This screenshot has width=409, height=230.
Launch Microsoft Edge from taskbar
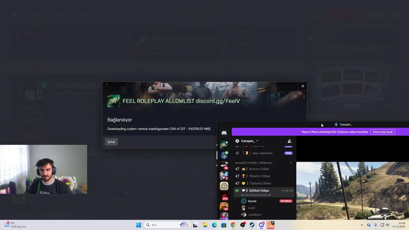tap(214, 225)
